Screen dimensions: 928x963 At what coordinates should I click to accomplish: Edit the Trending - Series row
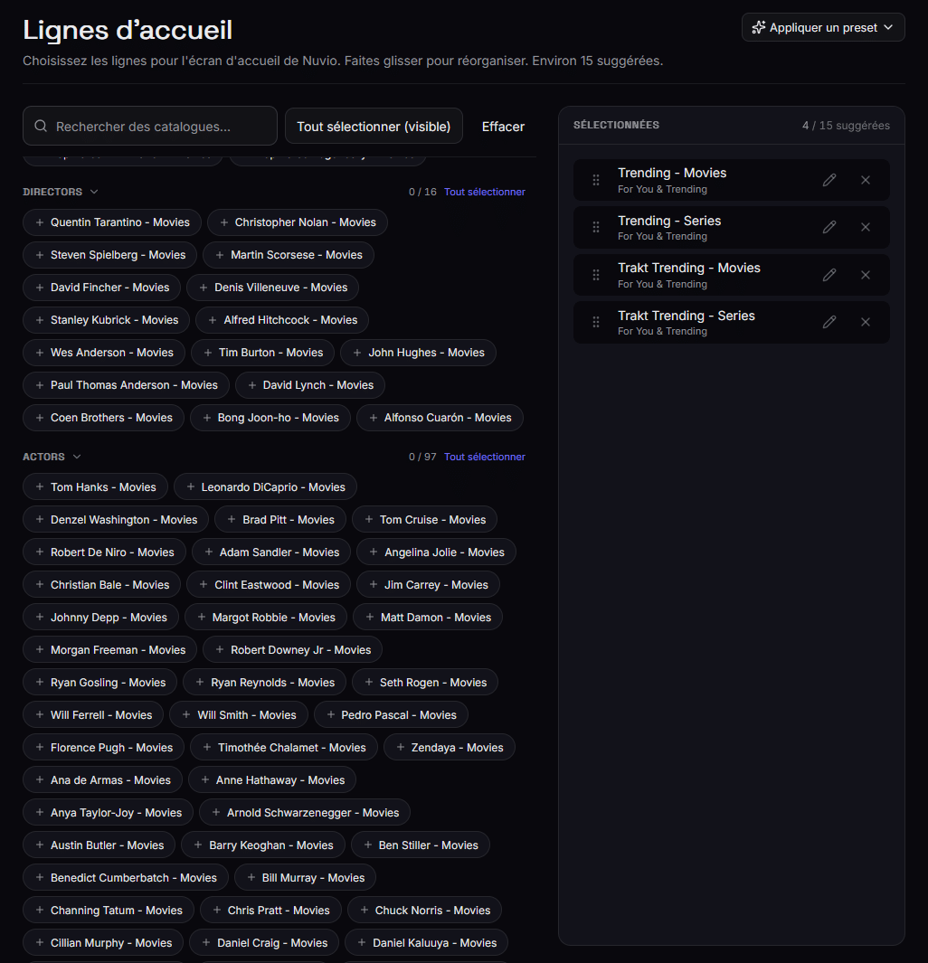[x=829, y=227]
